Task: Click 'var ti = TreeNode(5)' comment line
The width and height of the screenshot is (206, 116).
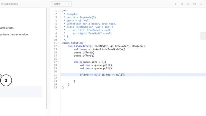Action: [x=81, y=17]
